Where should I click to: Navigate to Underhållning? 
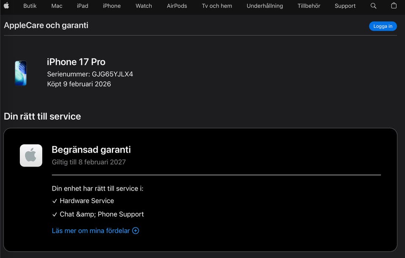pyautogui.click(x=265, y=6)
